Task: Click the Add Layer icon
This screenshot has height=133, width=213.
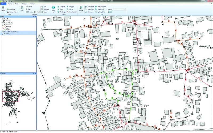Action: (7, 9)
